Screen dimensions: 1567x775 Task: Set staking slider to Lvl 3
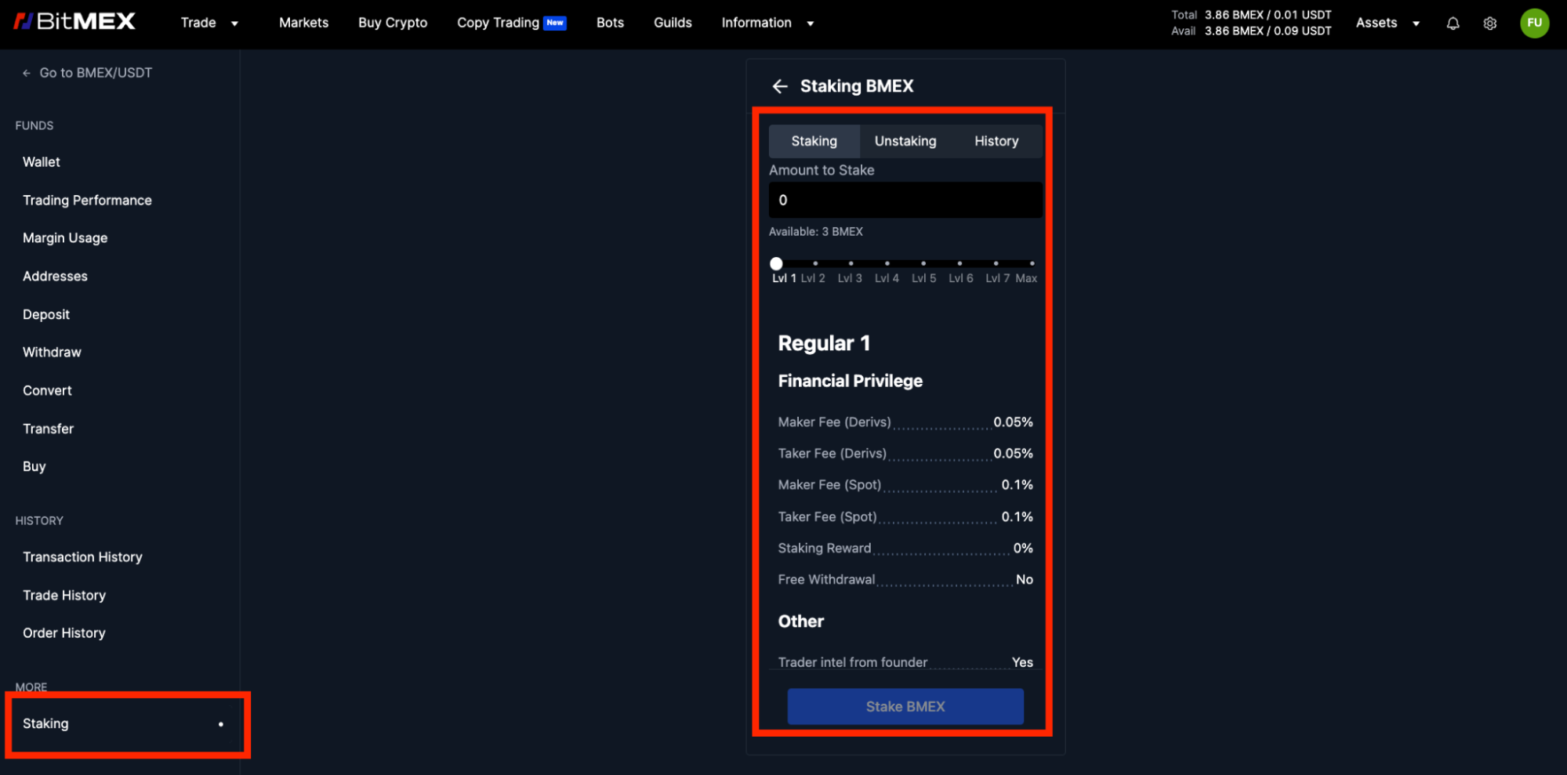click(x=851, y=263)
